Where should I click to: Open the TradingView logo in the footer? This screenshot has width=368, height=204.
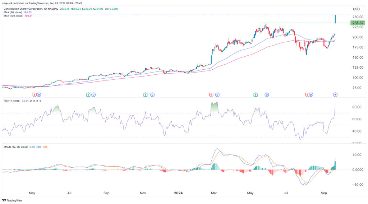[x=12, y=200]
